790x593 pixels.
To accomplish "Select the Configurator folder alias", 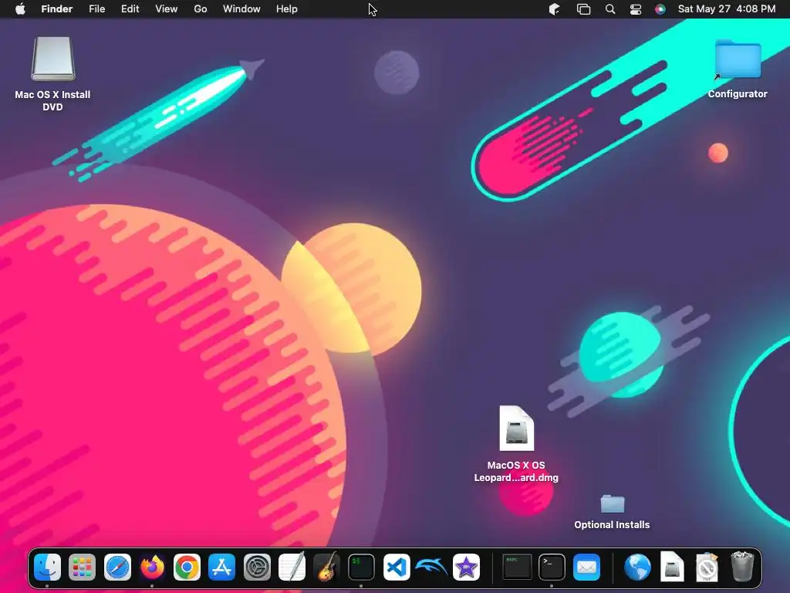I will point(738,69).
